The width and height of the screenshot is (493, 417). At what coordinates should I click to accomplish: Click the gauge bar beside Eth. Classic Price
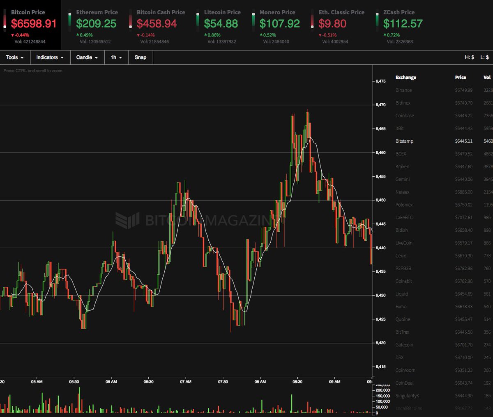(x=313, y=21)
